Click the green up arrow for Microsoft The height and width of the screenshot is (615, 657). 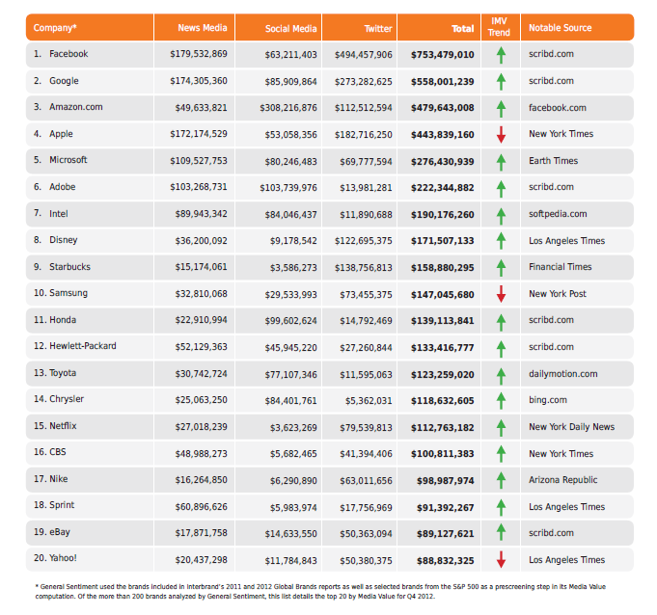501,162
